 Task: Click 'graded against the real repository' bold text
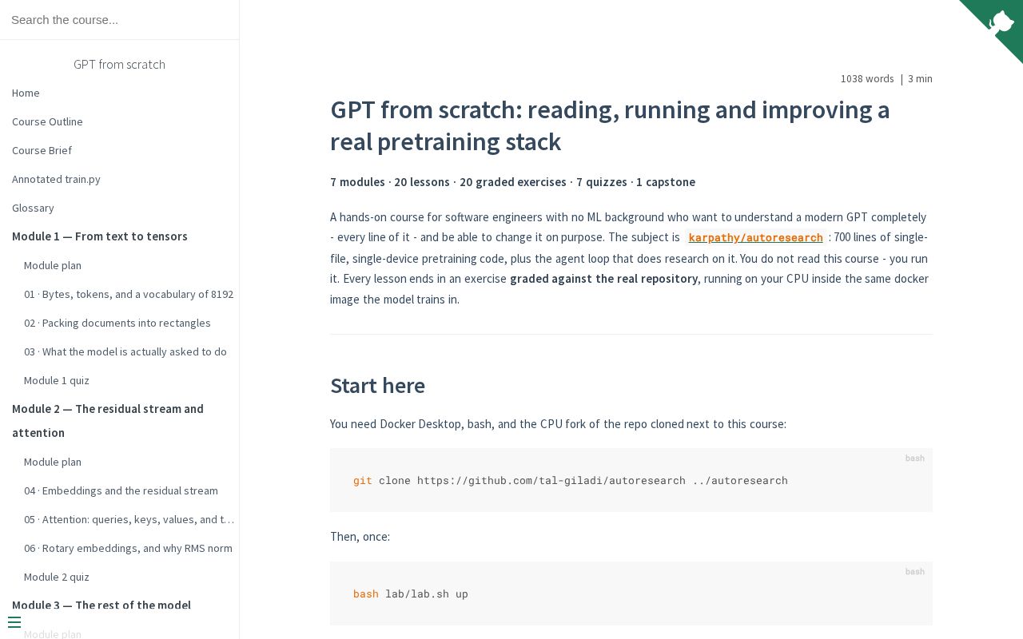pos(604,279)
